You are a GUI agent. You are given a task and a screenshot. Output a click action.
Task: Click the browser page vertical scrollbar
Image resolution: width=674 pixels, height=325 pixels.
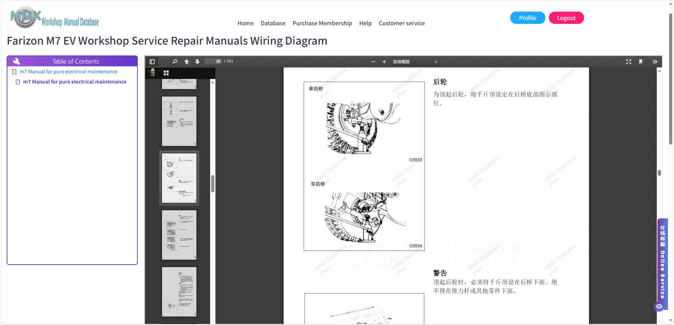pos(670,79)
